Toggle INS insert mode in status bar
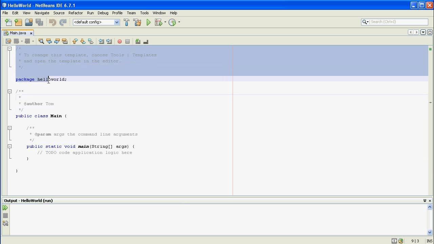 click(x=429, y=241)
